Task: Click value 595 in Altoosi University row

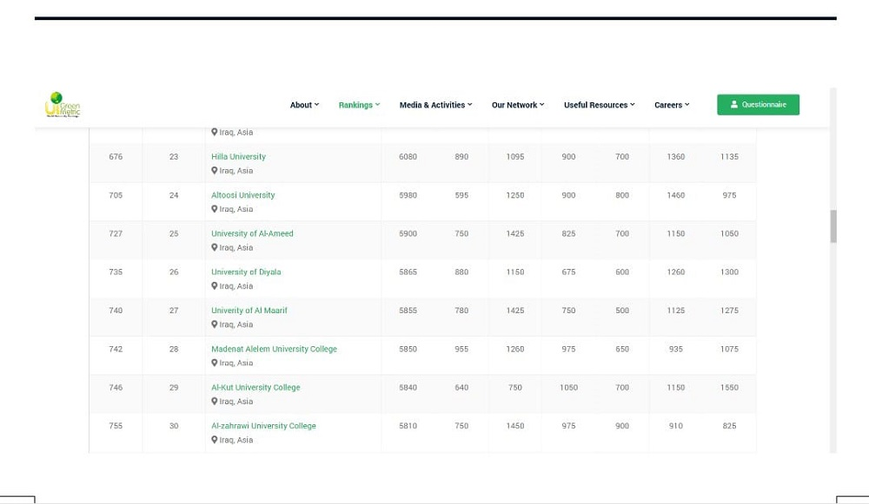Action: point(461,195)
